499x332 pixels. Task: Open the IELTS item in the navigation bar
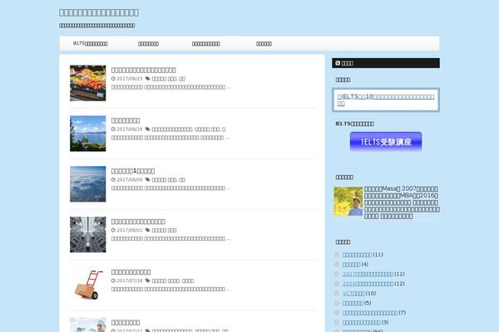coord(91,43)
